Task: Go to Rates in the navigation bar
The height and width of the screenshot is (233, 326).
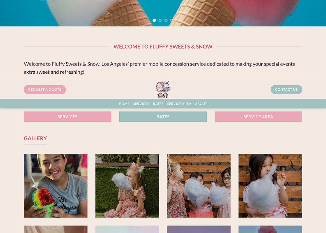Action: coord(158,104)
